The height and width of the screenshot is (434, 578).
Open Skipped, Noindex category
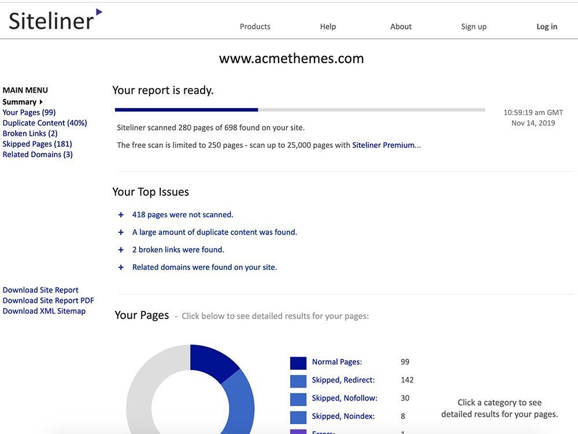click(343, 416)
